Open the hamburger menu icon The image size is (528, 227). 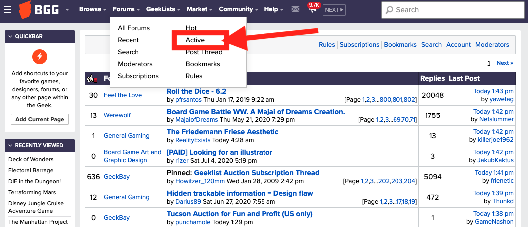click(x=8, y=10)
